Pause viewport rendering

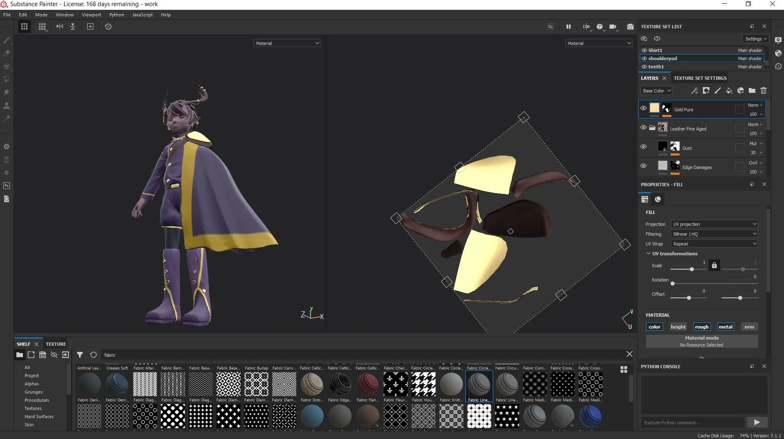click(569, 27)
